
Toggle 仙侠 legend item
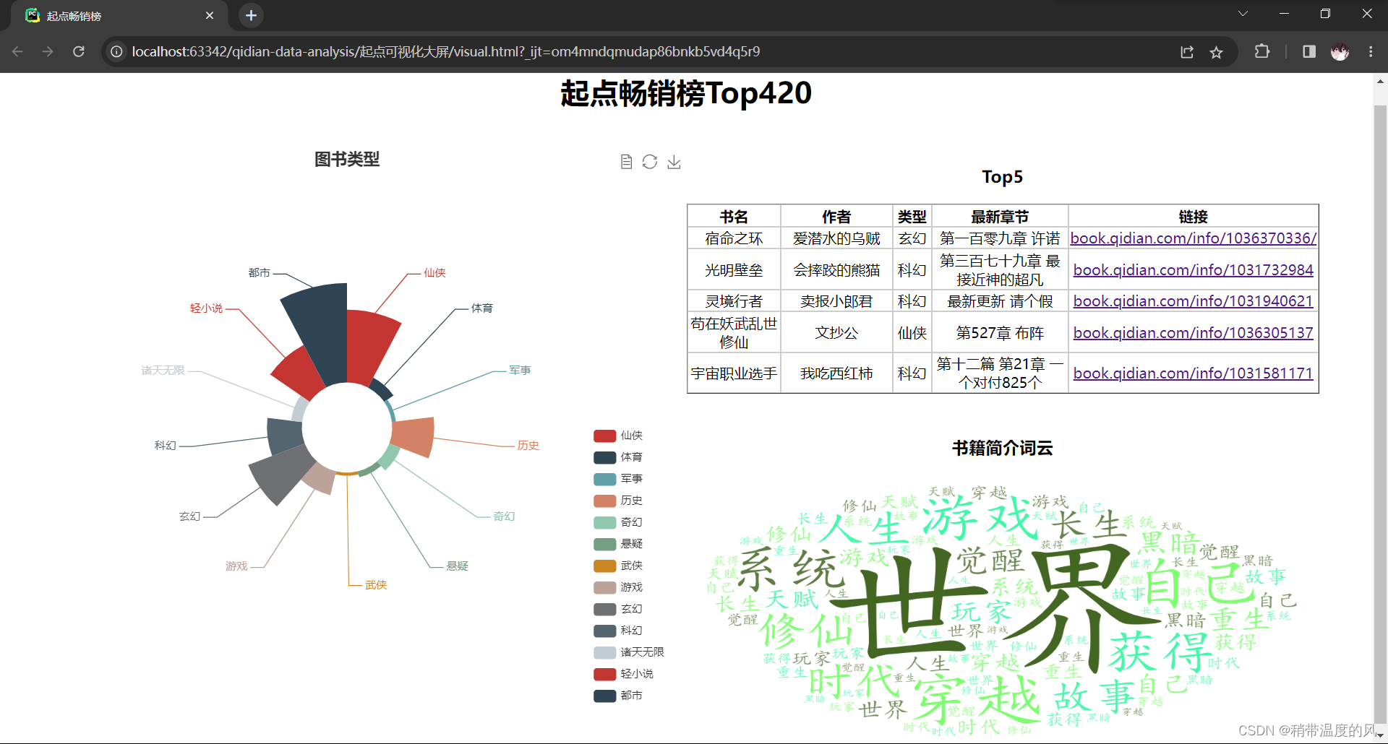tap(618, 436)
